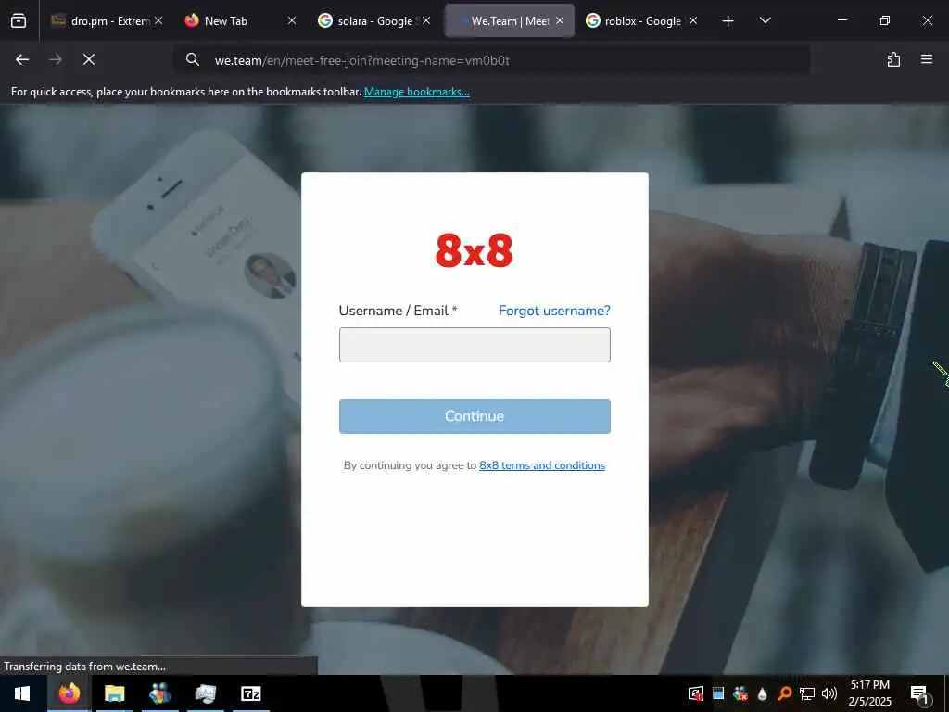Close the dro.pm tab
The height and width of the screenshot is (712, 949).
158,21
